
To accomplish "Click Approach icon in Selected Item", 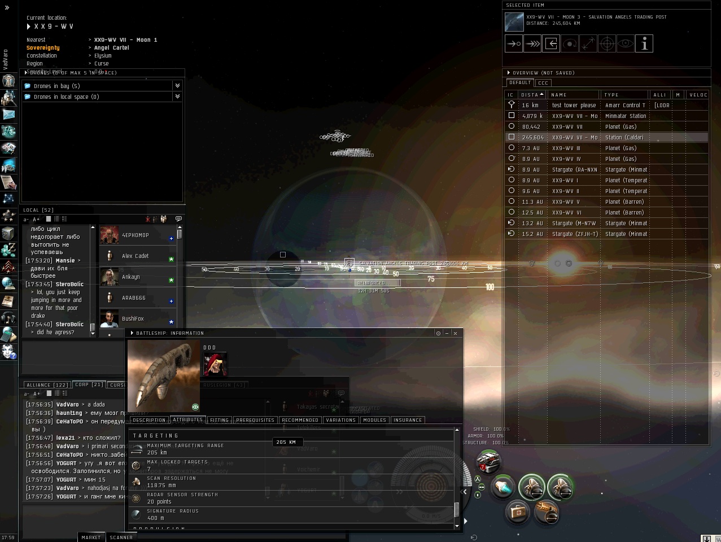I will point(513,43).
